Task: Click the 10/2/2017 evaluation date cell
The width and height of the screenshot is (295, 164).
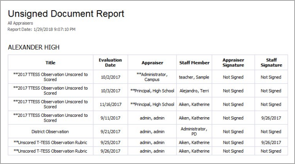Action: [x=110, y=77]
